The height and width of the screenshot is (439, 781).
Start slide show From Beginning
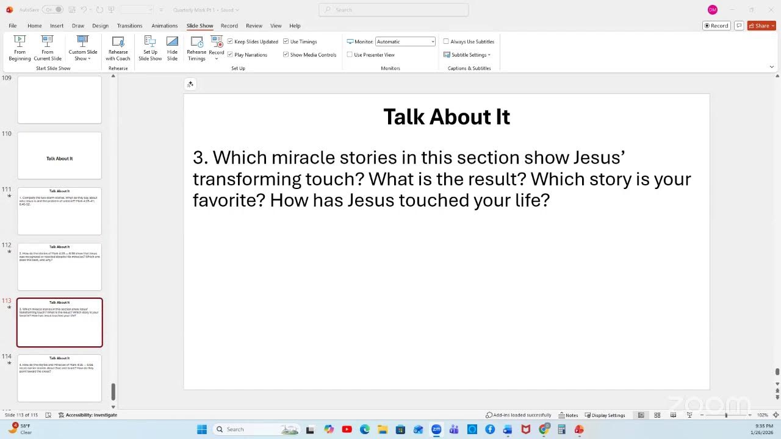[x=20, y=48]
